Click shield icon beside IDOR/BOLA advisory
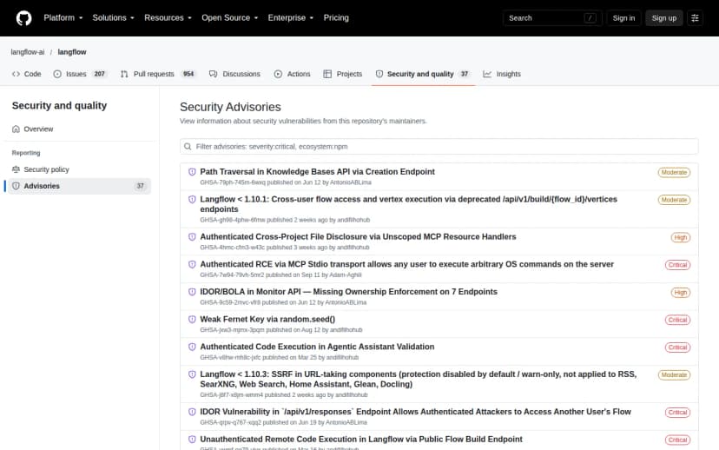This screenshot has height=450, width=719. (192, 292)
